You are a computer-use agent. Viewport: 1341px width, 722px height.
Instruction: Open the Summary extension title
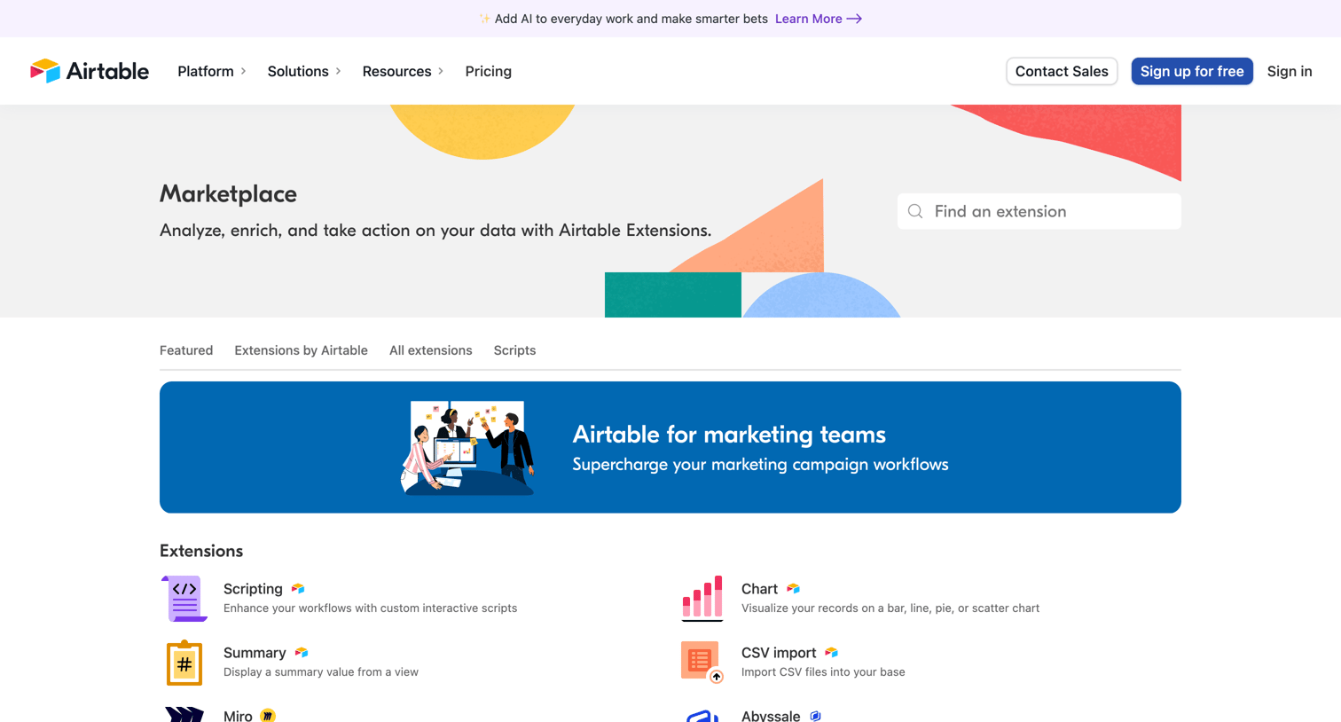255,653
